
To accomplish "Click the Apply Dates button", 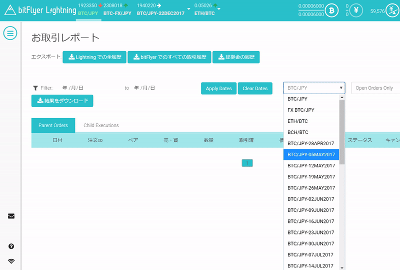I will click(218, 89).
